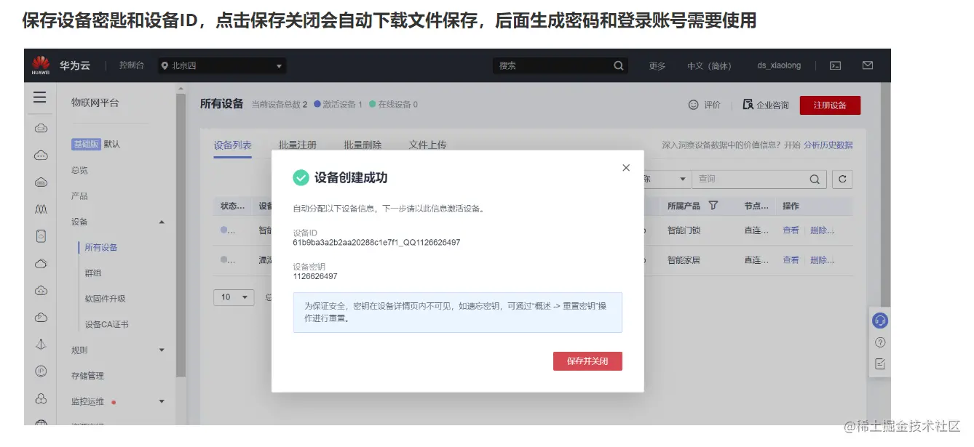Click the 基础版 badge
The width and height of the screenshot is (974, 447).
pyautogui.click(x=86, y=145)
